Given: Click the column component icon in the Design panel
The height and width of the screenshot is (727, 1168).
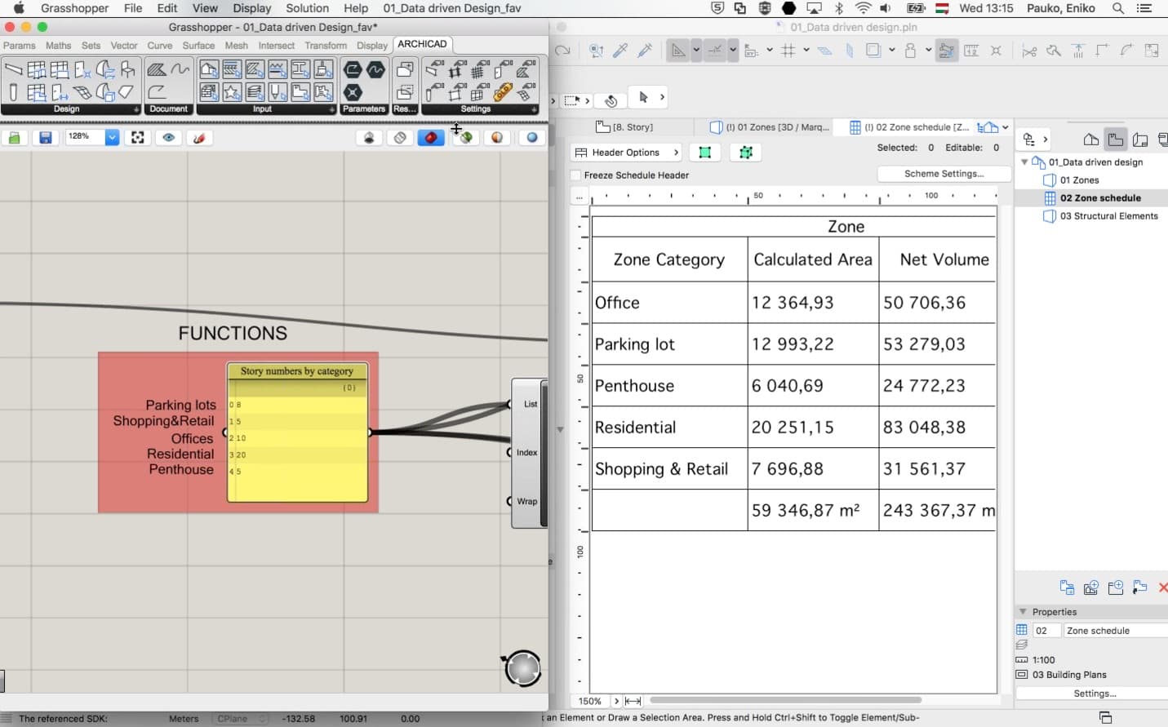Looking at the screenshot, I should pos(14,92).
